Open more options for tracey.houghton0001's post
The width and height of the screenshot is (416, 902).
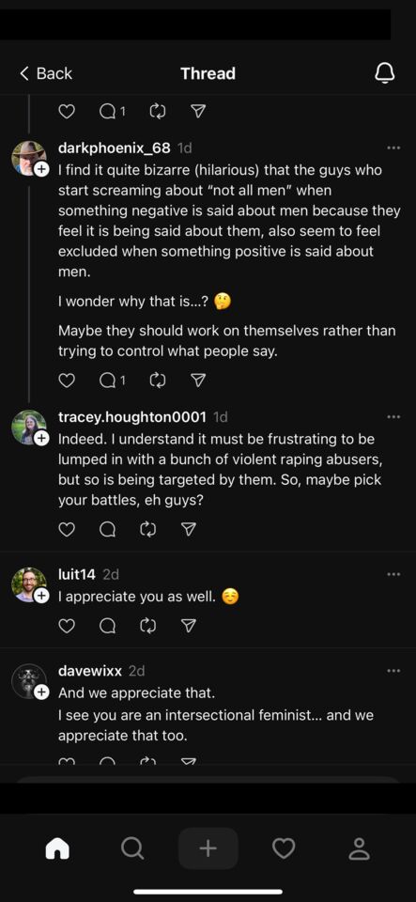point(393,416)
